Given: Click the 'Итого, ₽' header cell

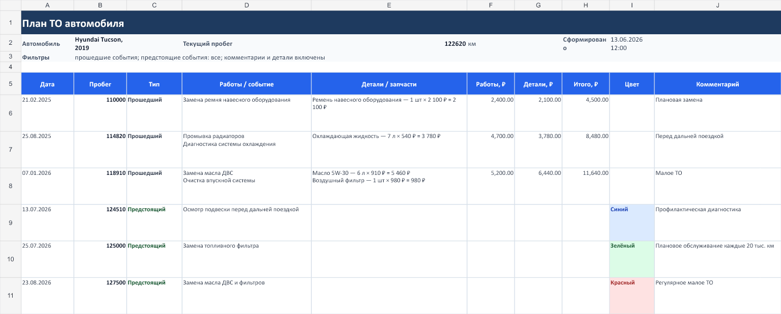Looking at the screenshot, I should click(586, 84).
